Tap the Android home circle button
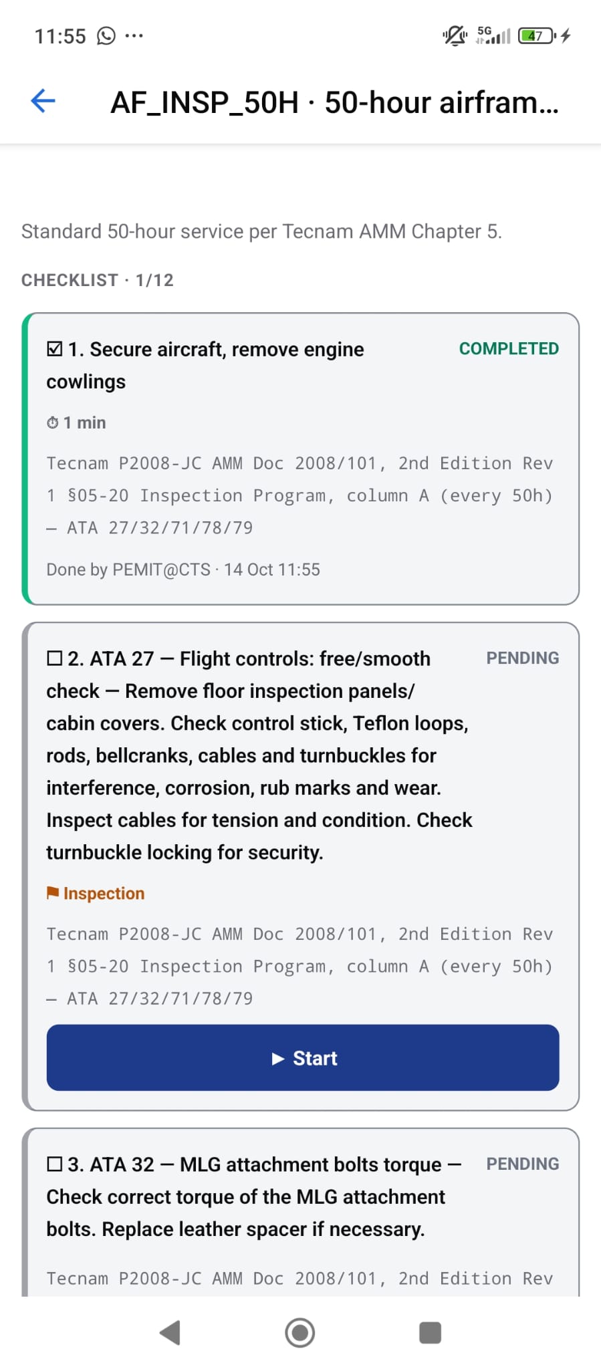Screen dimensions: 601x1369 300,1332
